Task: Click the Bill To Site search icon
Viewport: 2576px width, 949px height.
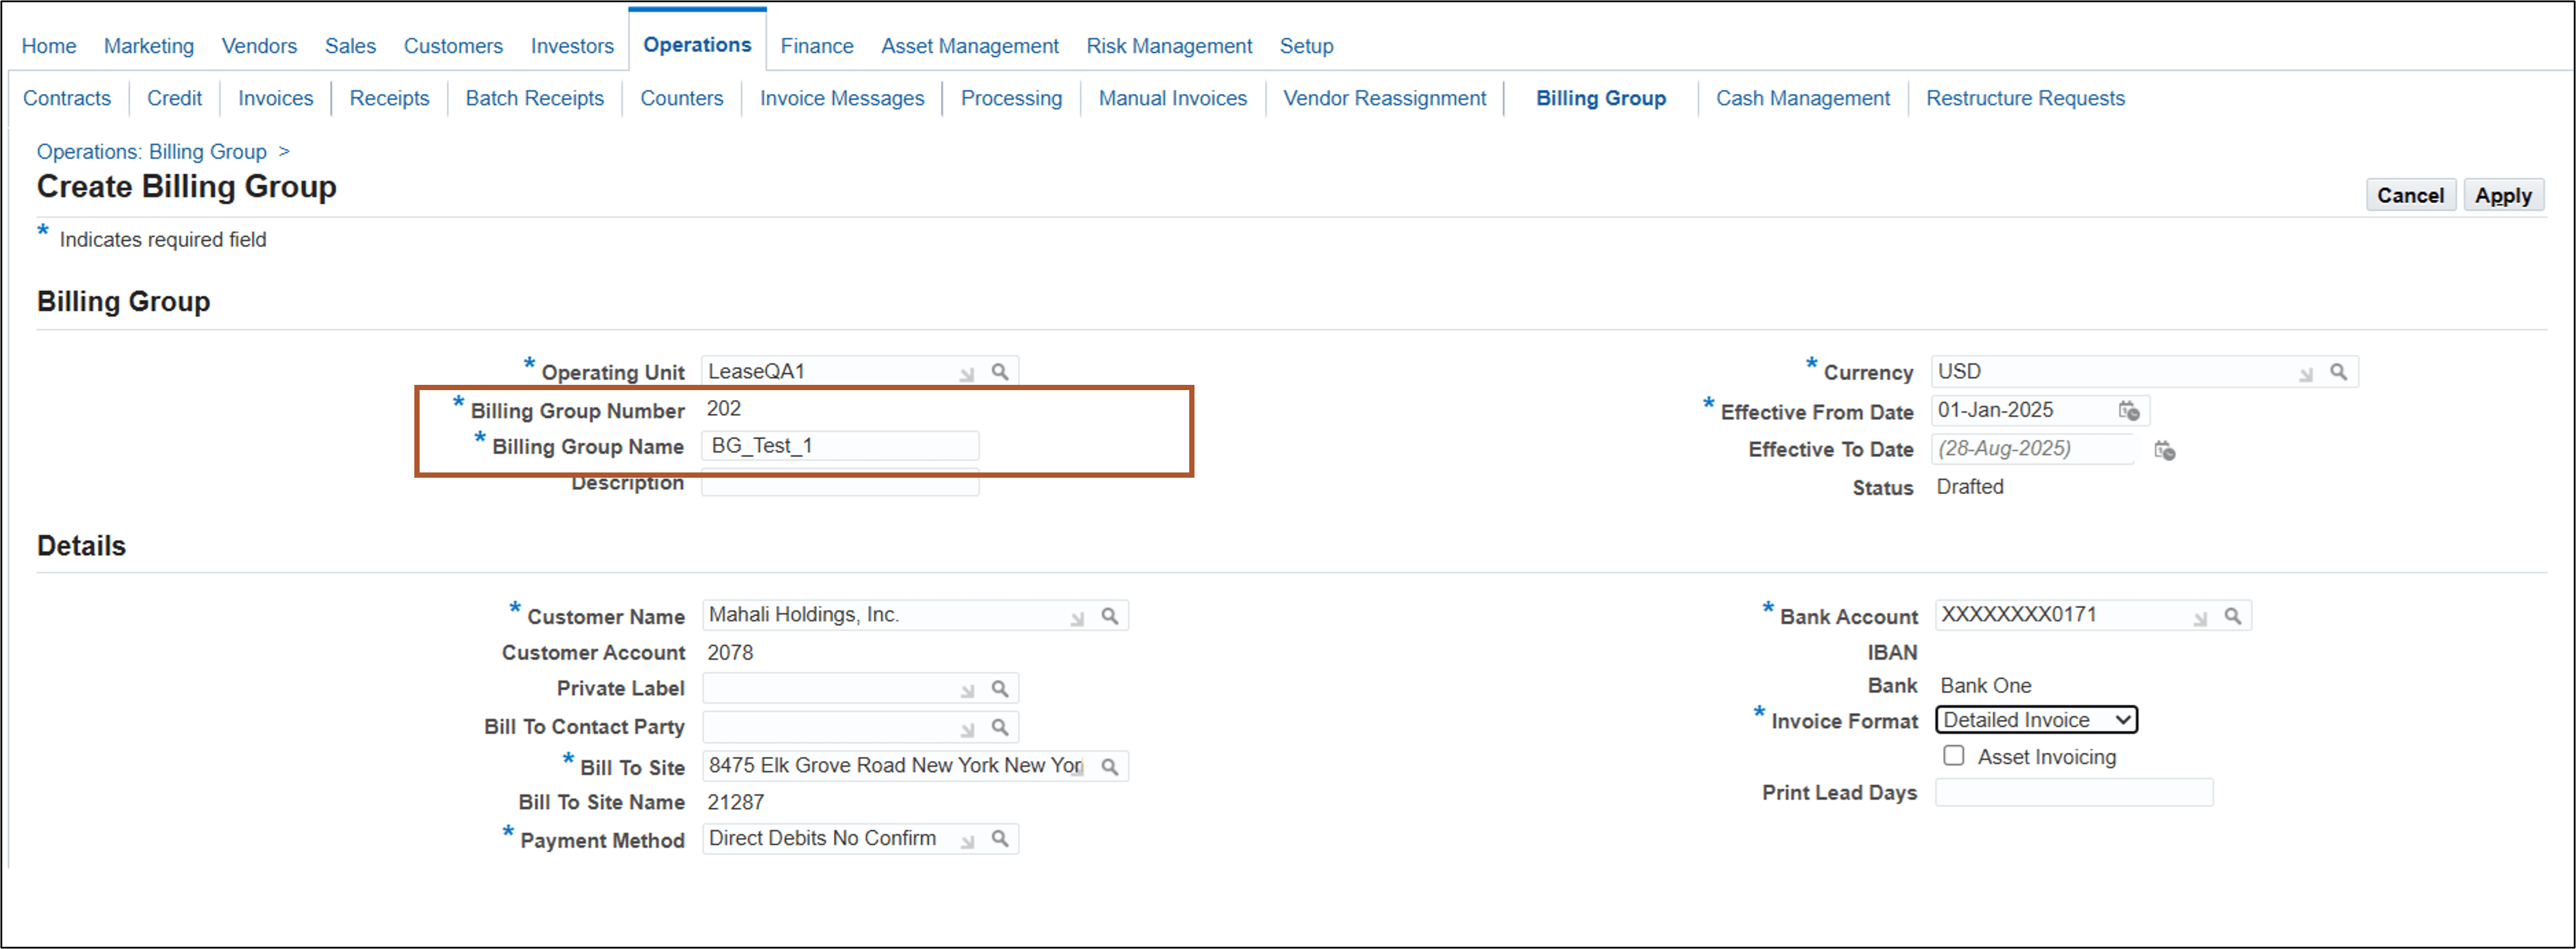Action: (x=1110, y=765)
